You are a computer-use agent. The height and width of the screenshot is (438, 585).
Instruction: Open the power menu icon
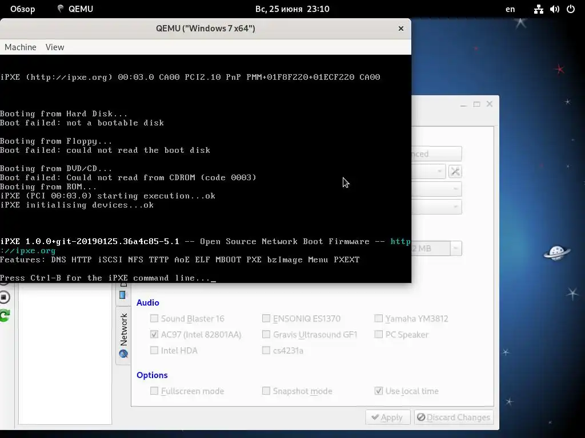coord(571,9)
